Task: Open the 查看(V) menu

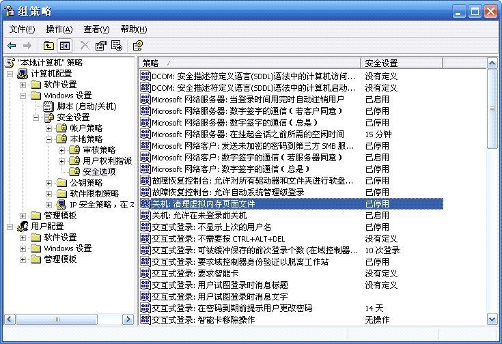Action: click(96, 29)
